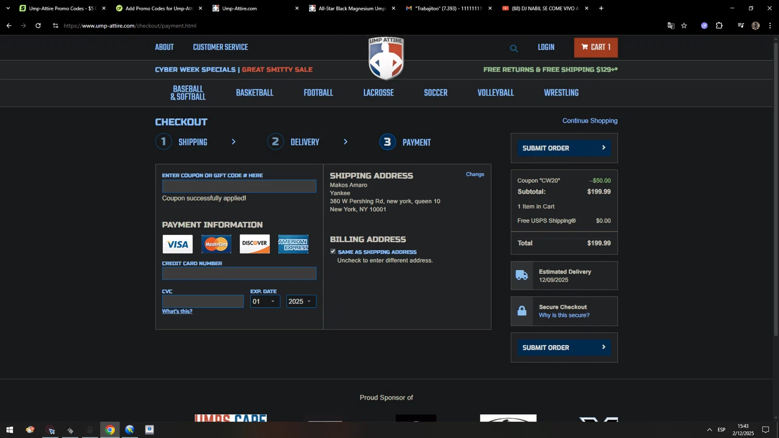The image size is (779, 438).
Task: Open the media control icon in toolbar
Action: (741, 25)
